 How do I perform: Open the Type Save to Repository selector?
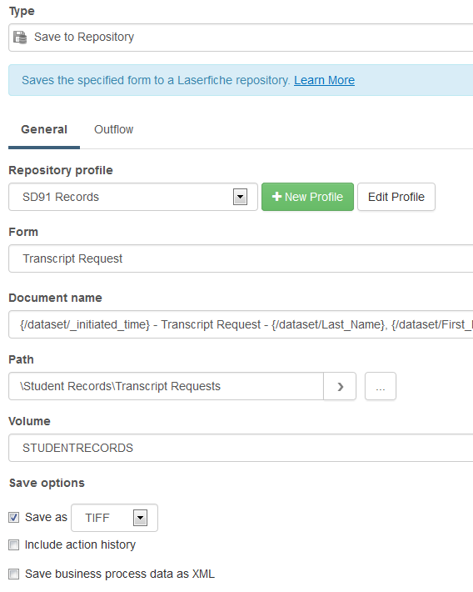click(x=241, y=38)
